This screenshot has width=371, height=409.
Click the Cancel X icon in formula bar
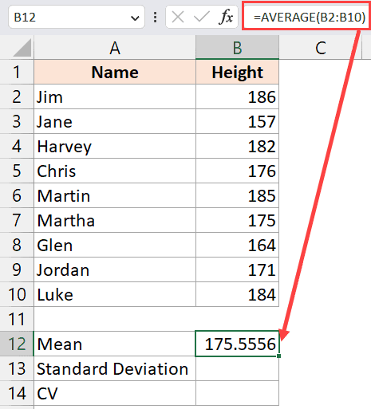click(x=178, y=18)
